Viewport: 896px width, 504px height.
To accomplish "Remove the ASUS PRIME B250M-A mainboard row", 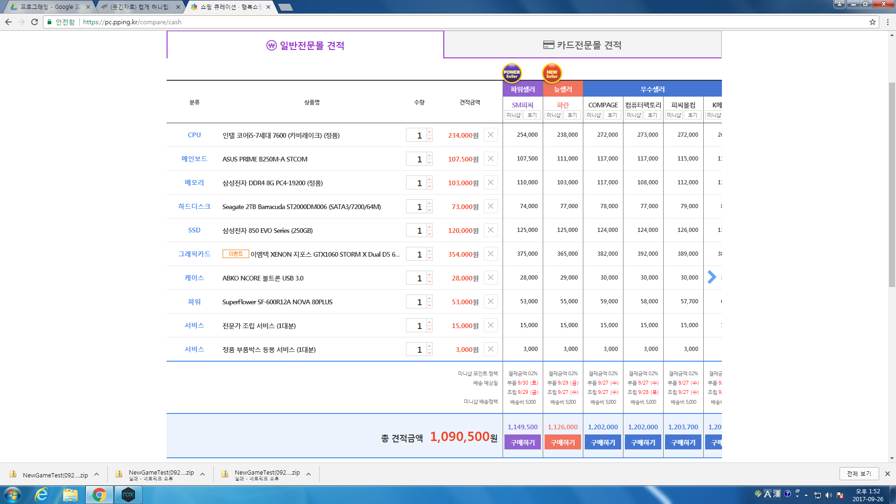I will point(490,159).
